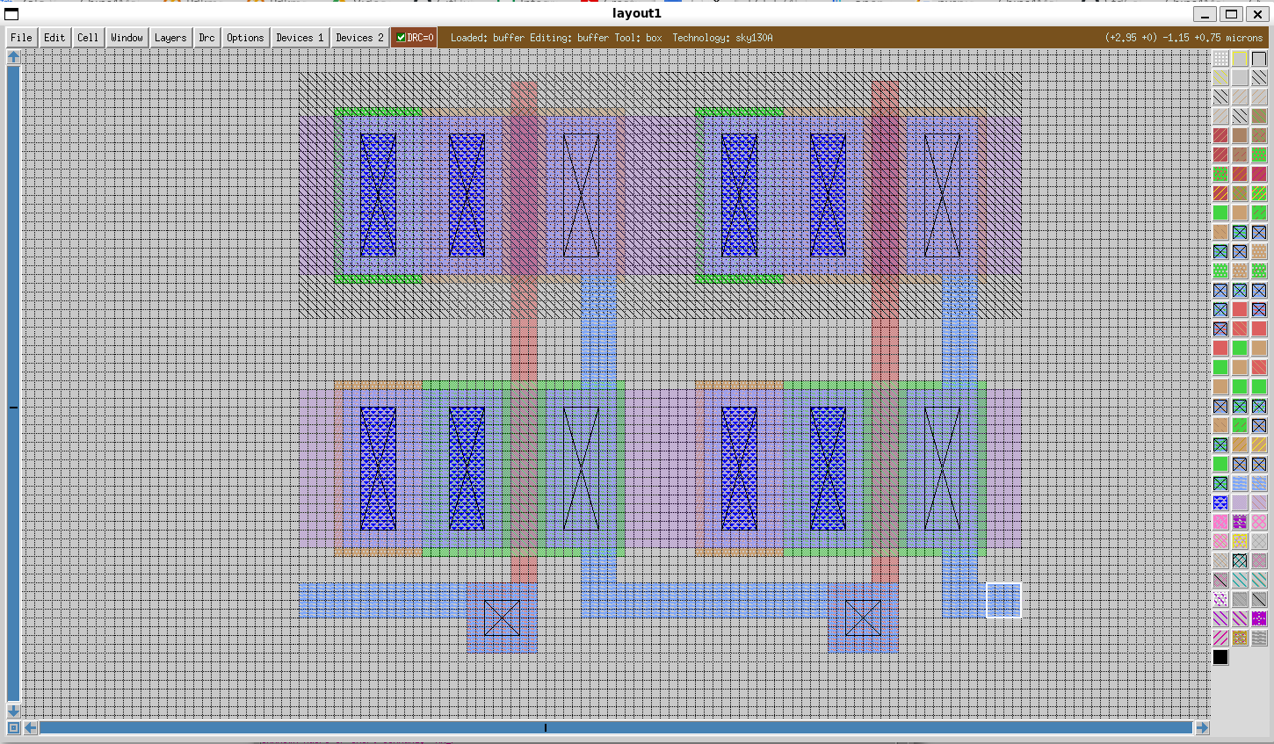Click the vertical scrollbar track
The width and height of the screenshot is (1274, 744).
tap(13, 383)
